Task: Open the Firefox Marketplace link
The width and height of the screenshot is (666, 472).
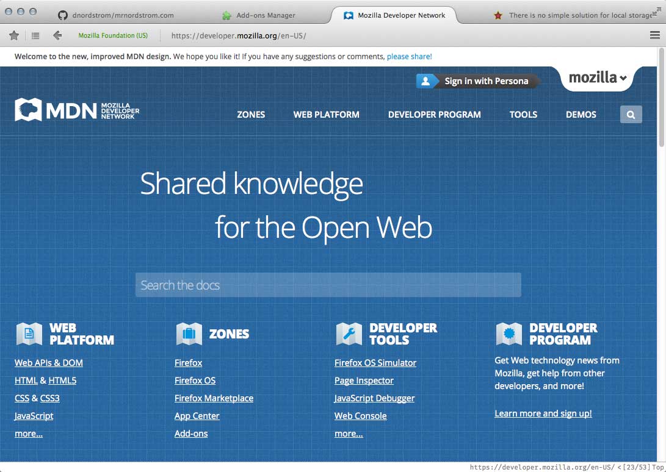Action: pyautogui.click(x=214, y=398)
